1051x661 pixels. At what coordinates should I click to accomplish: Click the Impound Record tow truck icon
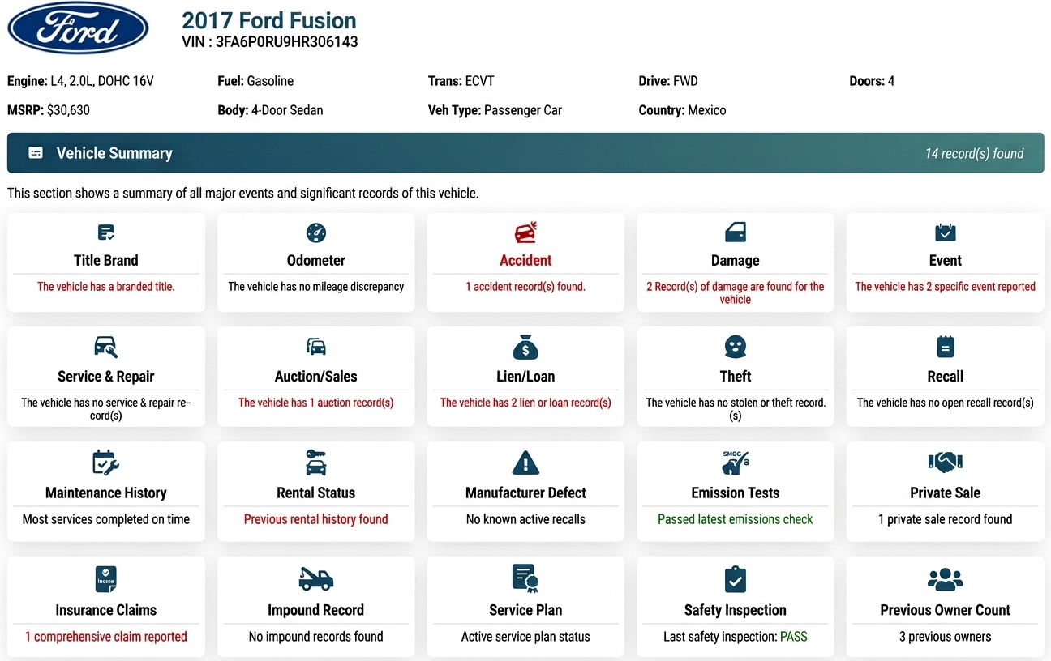316,579
